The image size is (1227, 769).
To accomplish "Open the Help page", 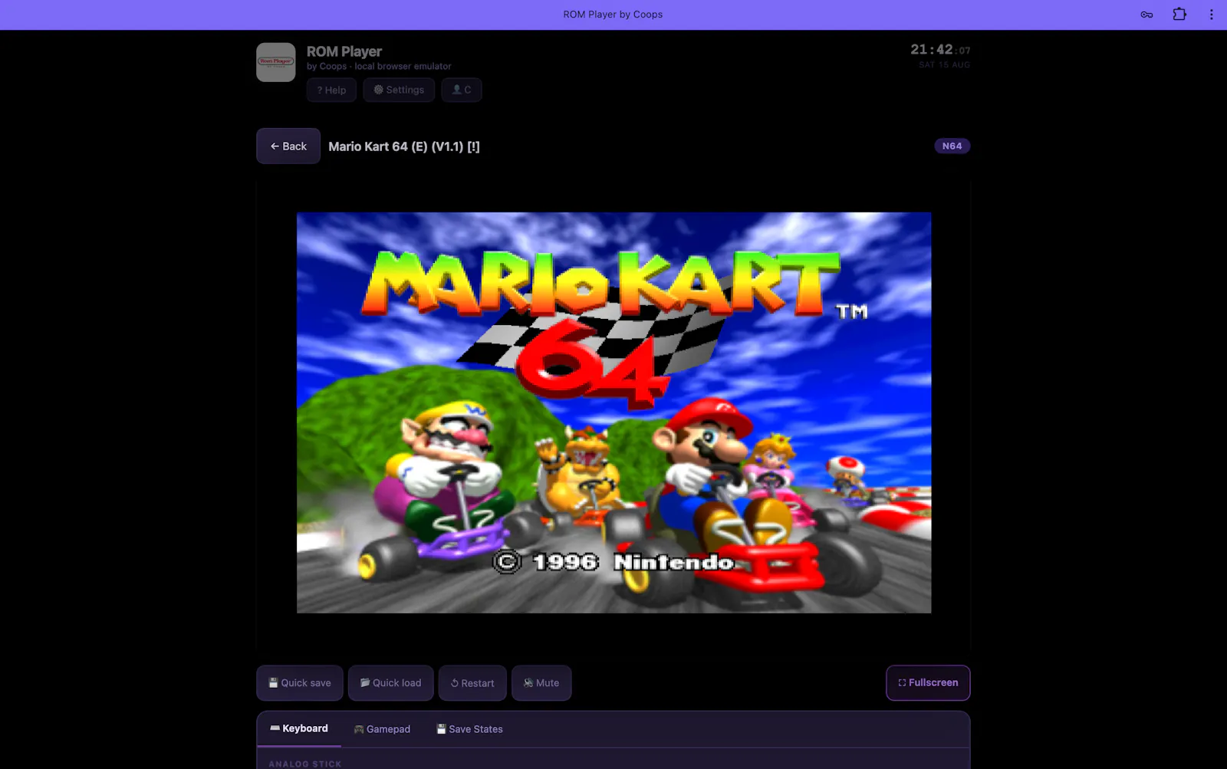I will point(331,90).
